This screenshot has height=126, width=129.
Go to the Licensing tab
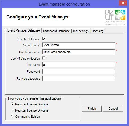pyautogui.click(x=98, y=31)
